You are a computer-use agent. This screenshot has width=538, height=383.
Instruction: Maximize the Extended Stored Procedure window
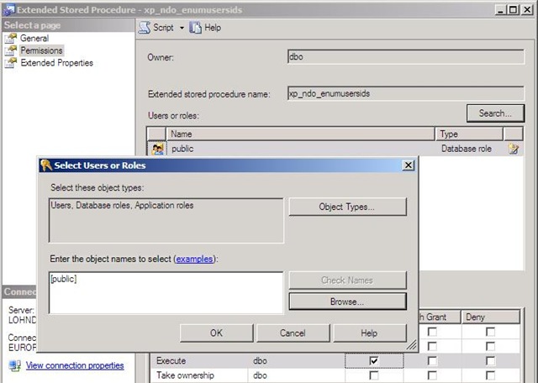click(x=514, y=10)
